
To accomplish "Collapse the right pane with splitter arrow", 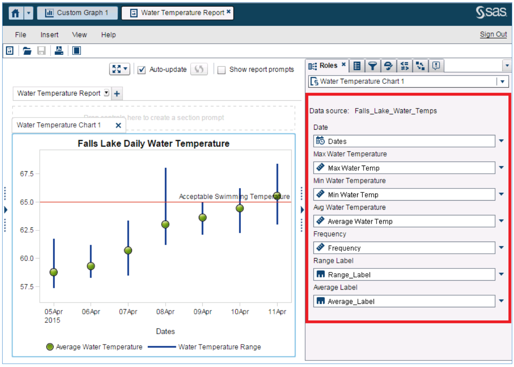I will (302, 210).
